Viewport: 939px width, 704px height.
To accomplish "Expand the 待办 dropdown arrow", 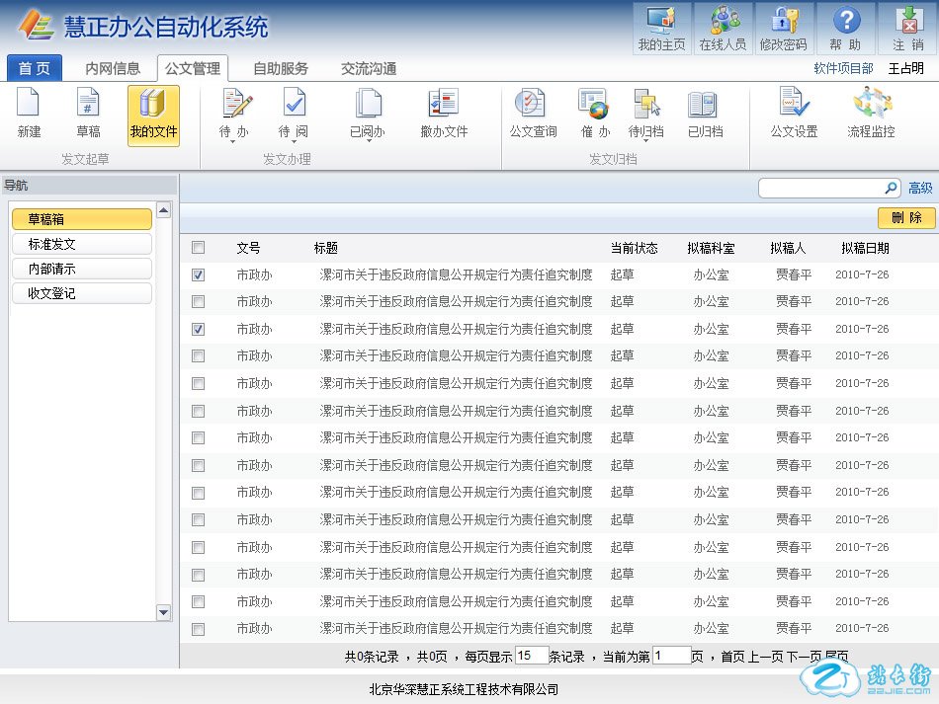I will [x=233, y=142].
